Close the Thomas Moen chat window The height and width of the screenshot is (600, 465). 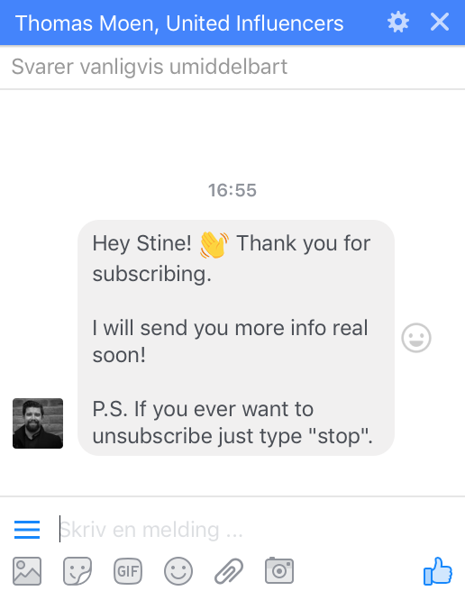(x=440, y=22)
